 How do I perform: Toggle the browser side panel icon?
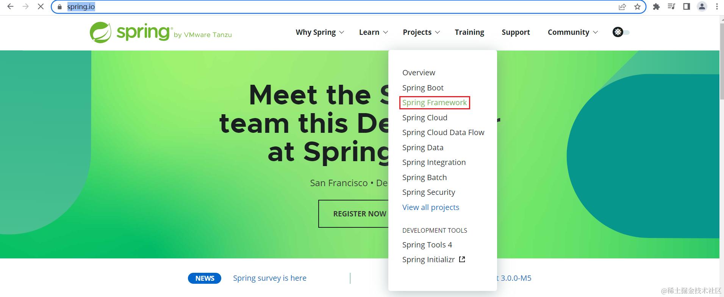pyautogui.click(x=686, y=6)
